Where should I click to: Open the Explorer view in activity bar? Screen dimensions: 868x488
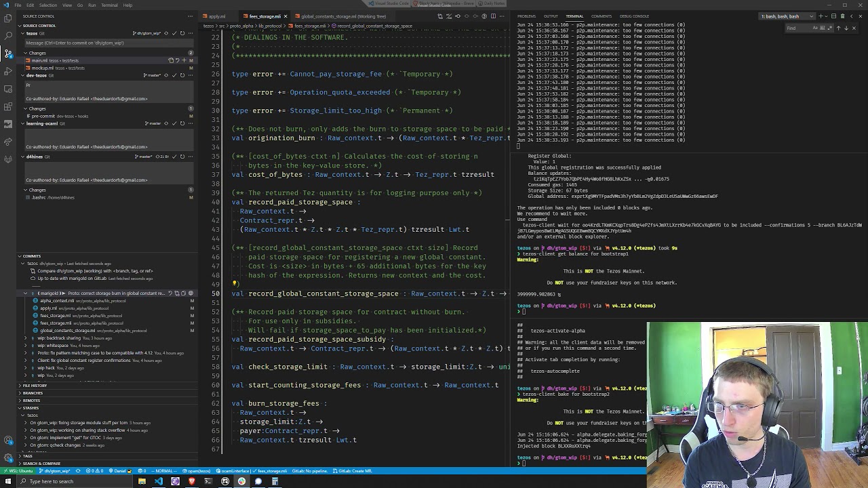(x=8, y=18)
